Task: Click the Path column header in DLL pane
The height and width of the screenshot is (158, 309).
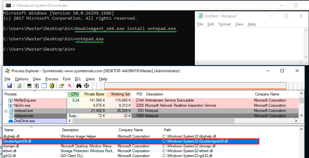Action: pyautogui.click(x=168, y=130)
